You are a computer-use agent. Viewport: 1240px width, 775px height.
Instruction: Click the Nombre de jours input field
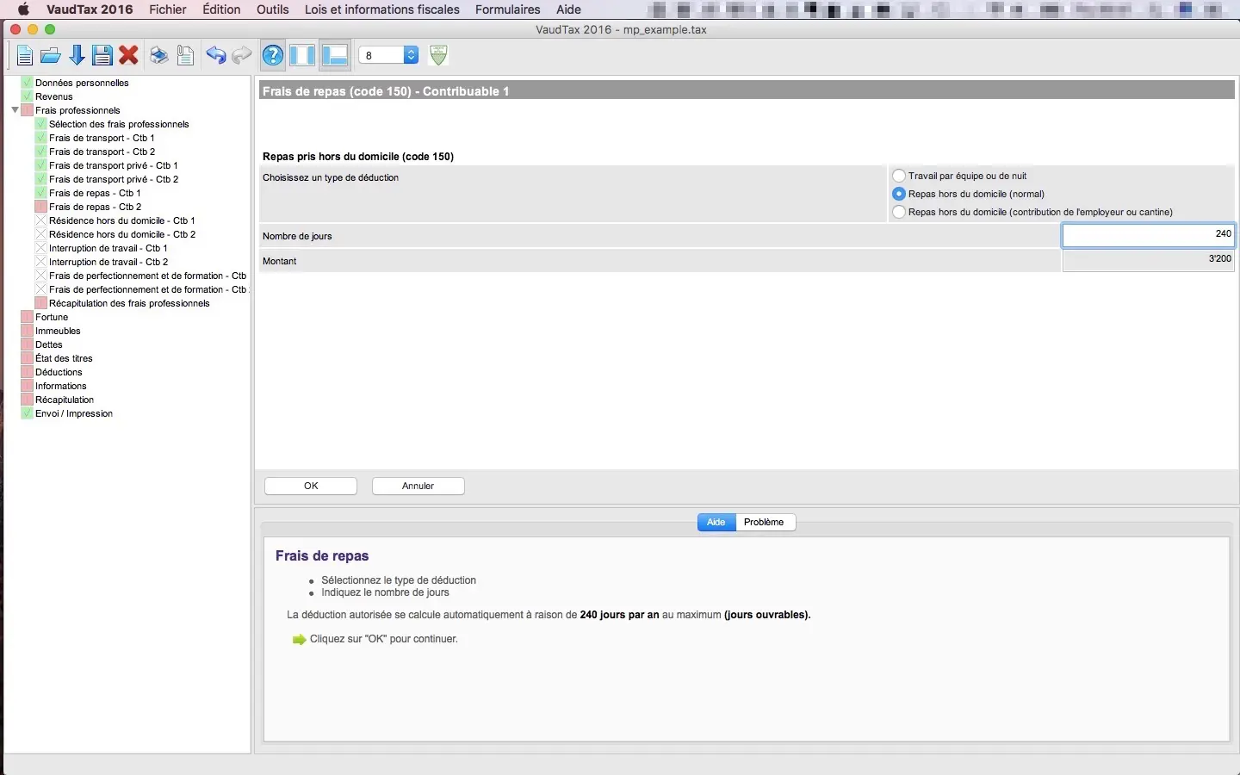click(x=1149, y=235)
